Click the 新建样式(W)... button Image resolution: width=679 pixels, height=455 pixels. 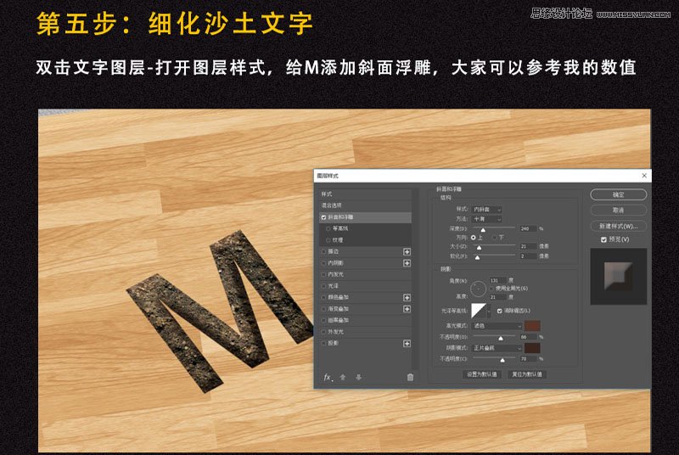coord(619,226)
